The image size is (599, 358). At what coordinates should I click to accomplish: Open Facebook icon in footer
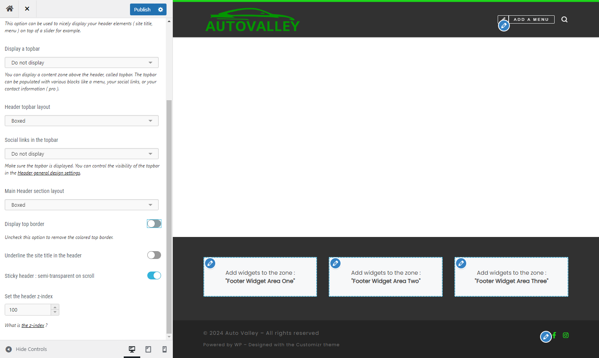(x=554, y=335)
